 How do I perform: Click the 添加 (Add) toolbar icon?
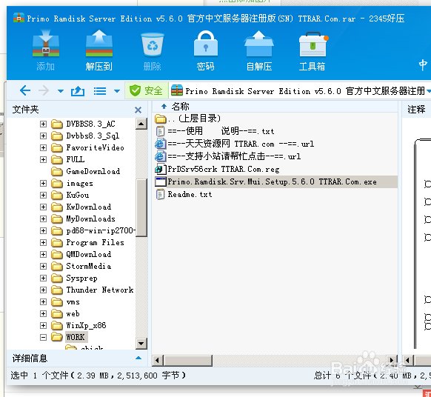[46, 44]
